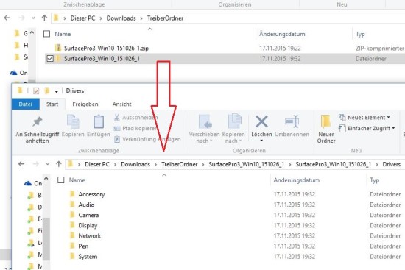Go up one level in Drivers window
The image size is (405, 270).
click(59, 164)
